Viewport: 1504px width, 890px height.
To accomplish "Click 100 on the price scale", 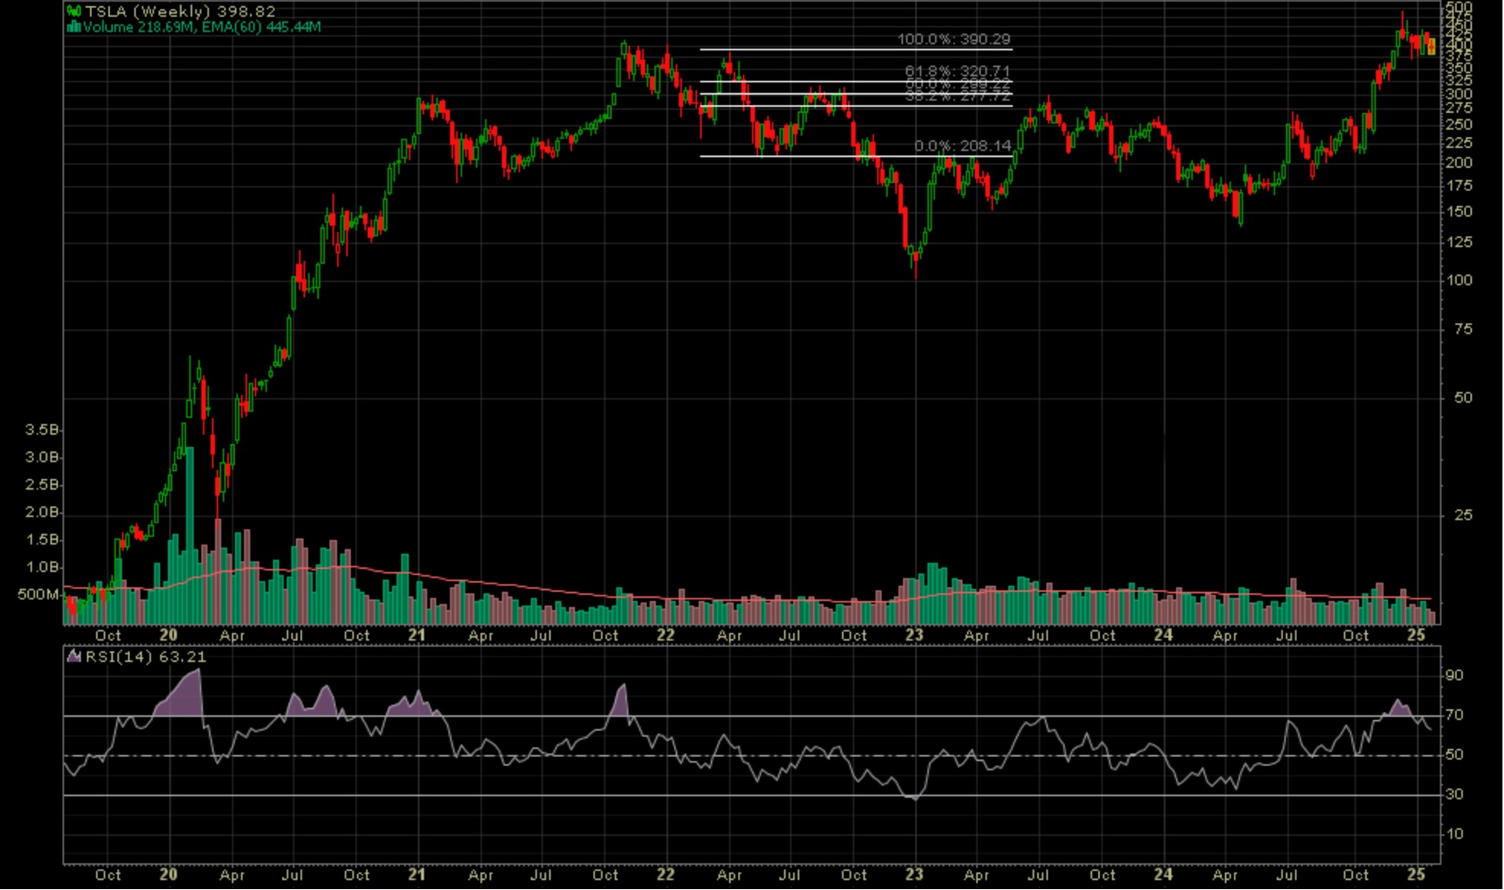I will [x=1459, y=280].
